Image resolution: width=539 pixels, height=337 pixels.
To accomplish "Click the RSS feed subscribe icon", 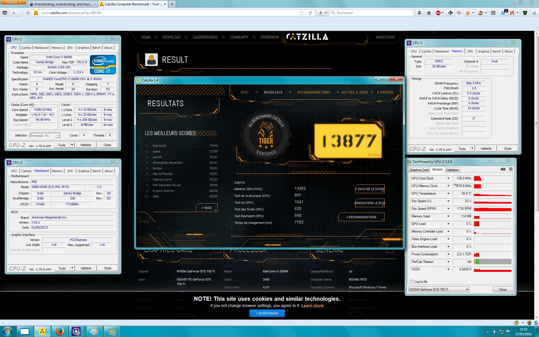I will (x=14, y=13).
